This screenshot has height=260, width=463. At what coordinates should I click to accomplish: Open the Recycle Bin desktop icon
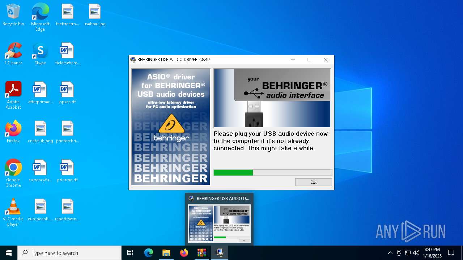pyautogui.click(x=13, y=15)
